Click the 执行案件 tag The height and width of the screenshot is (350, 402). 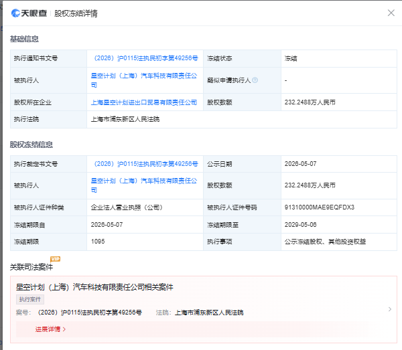(x=30, y=299)
